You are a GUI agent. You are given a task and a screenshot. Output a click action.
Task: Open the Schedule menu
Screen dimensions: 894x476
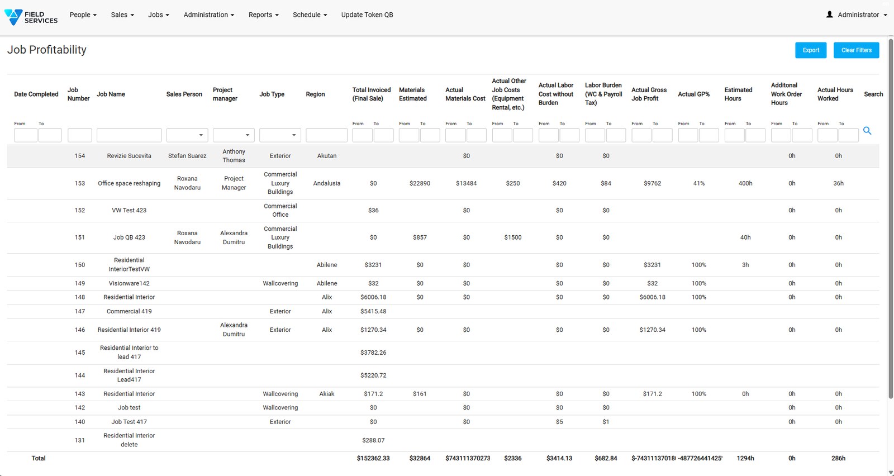[310, 15]
